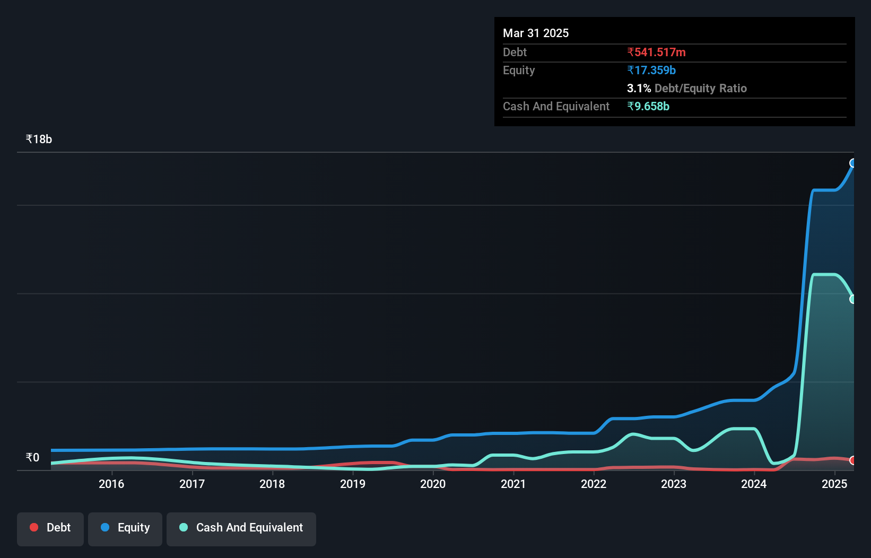Click the 3.1% Debt/Equity Ratio text
The width and height of the screenshot is (871, 558).
[687, 88]
